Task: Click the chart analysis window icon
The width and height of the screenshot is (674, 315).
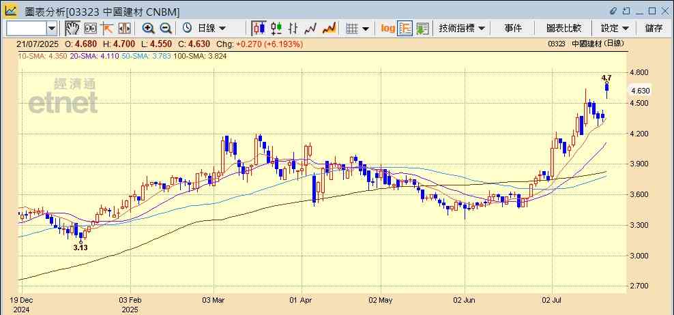Action: pyautogui.click(x=11, y=10)
